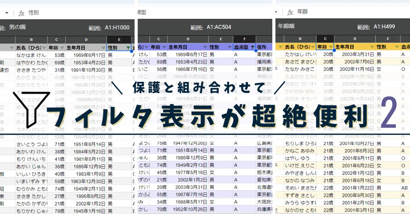This screenshot has width=410, height=214.
Task: Select the cell 1984年5月23日 in the left sheet
Action: coord(86,152)
